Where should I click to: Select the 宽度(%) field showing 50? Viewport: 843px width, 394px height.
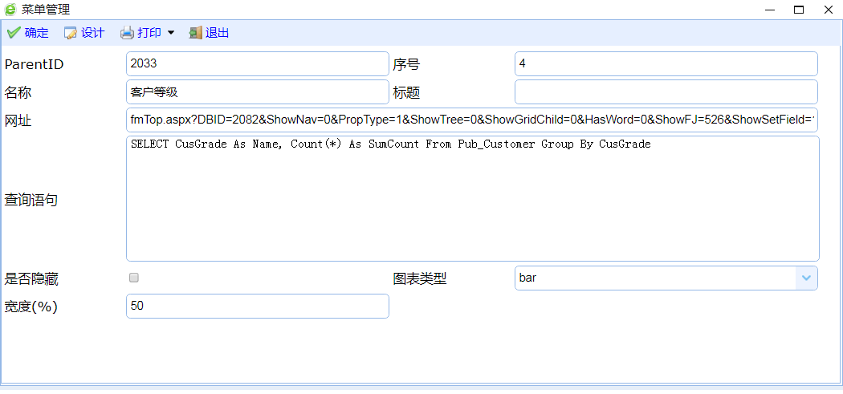(257, 306)
